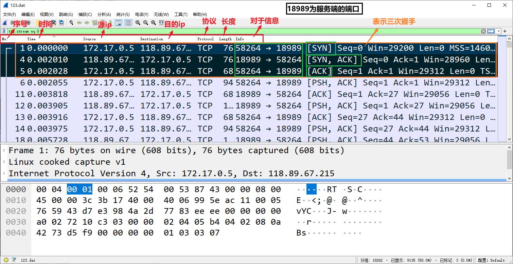Zoom in the main window text
Viewport: 513px width, 264px height.
[138, 23]
